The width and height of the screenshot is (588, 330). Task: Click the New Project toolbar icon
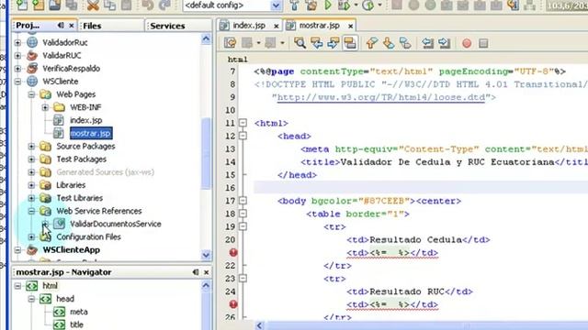point(39,5)
